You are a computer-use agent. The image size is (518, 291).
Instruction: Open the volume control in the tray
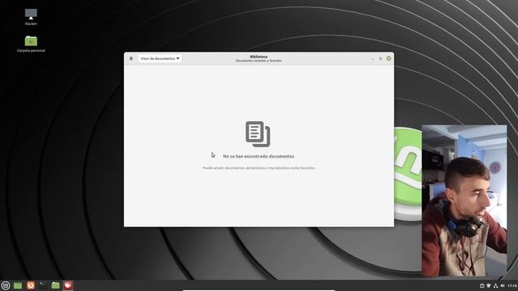[x=503, y=285]
